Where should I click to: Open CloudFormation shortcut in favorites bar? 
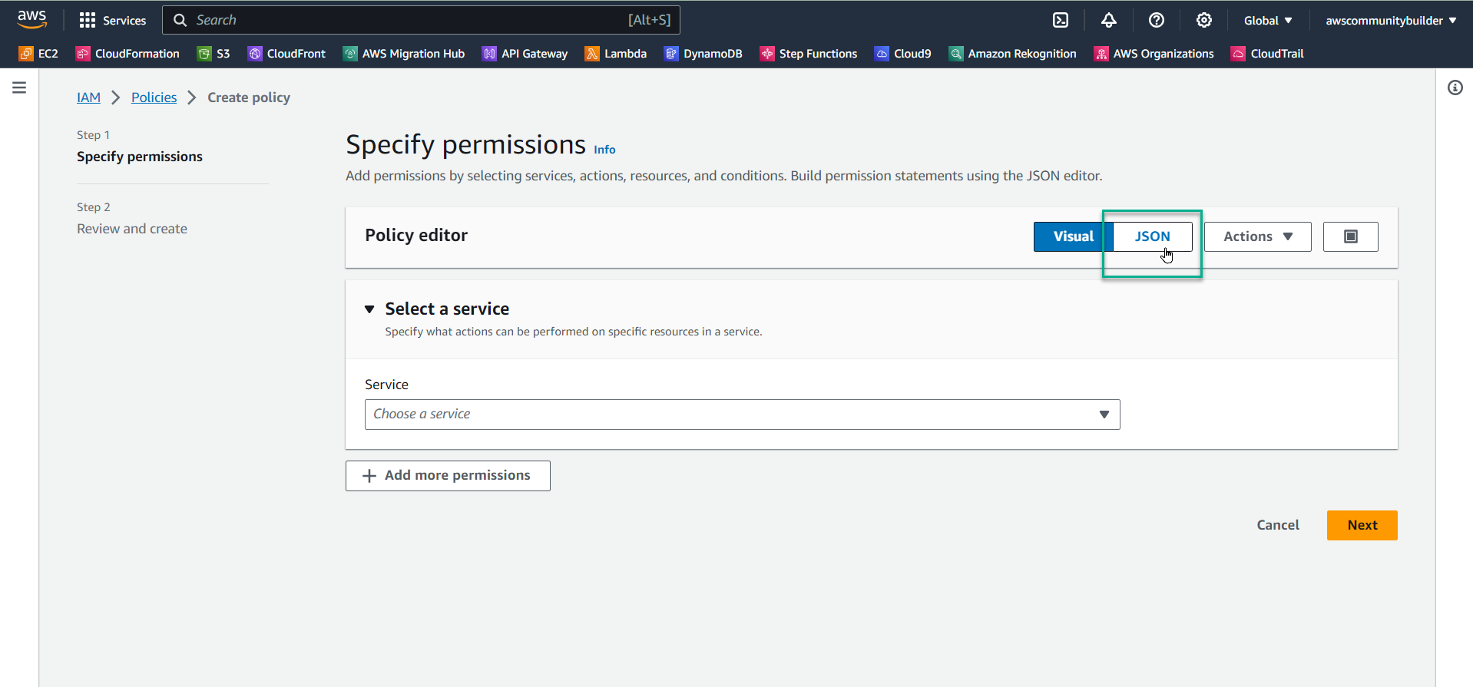point(127,54)
